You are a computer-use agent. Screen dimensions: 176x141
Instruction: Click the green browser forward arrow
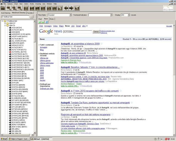click(43, 22)
